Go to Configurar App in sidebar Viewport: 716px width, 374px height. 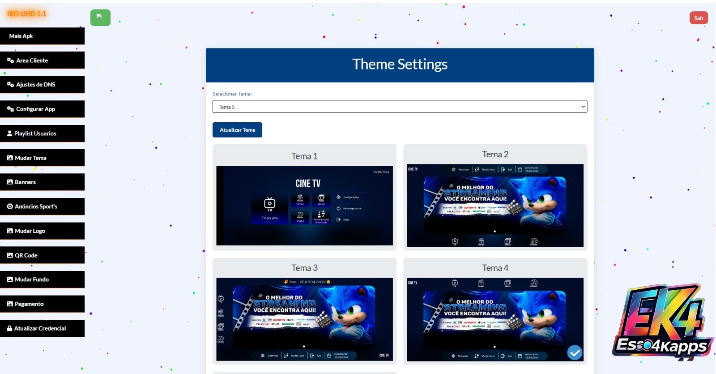pyautogui.click(x=42, y=109)
